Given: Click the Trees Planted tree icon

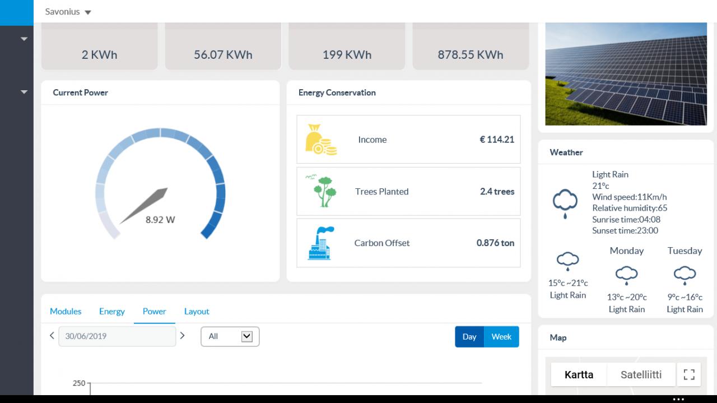Looking at the screenshot, I should 321,191.
